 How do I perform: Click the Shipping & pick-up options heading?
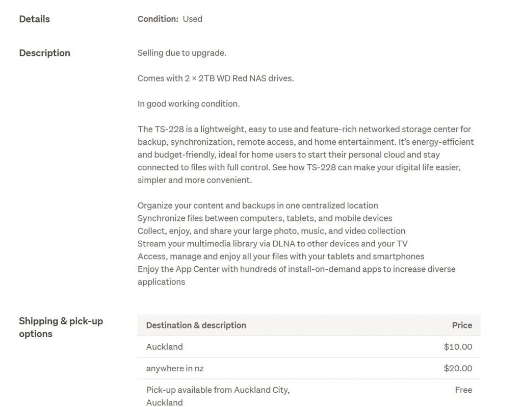click(61, 327)
